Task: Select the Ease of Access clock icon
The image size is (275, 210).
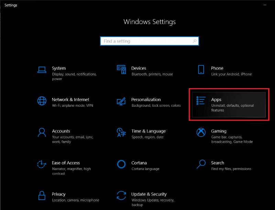Action: pyautogui.click(x=42, y=164)
